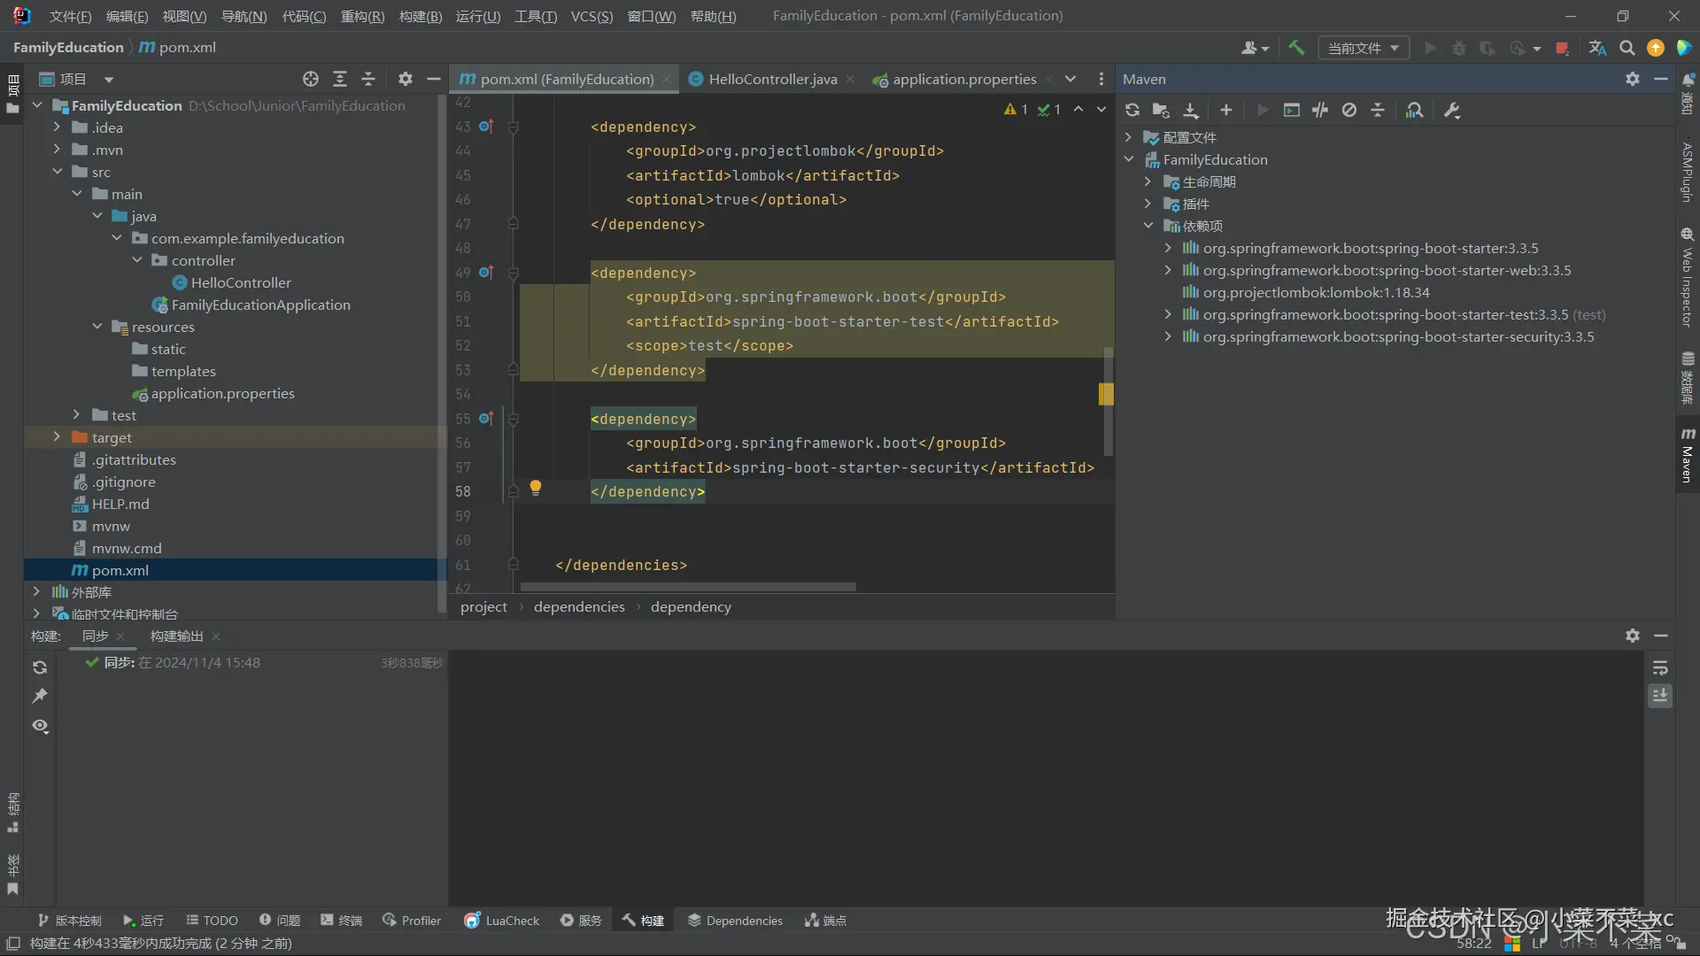This screenshot has width=1700, height=956.
Task: Expand the target folder in project tree
Action: click(57, 437)
